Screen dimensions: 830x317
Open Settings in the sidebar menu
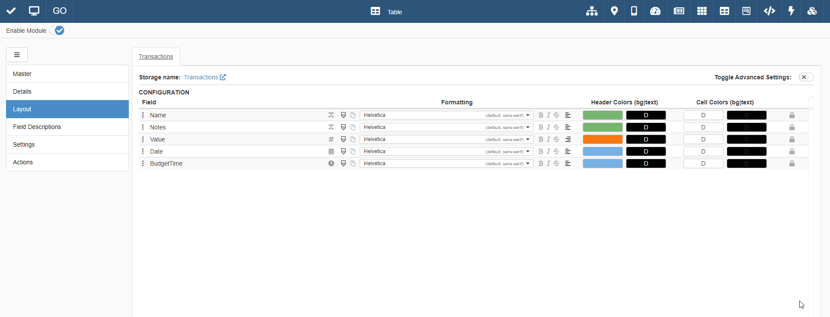(67, 144)
